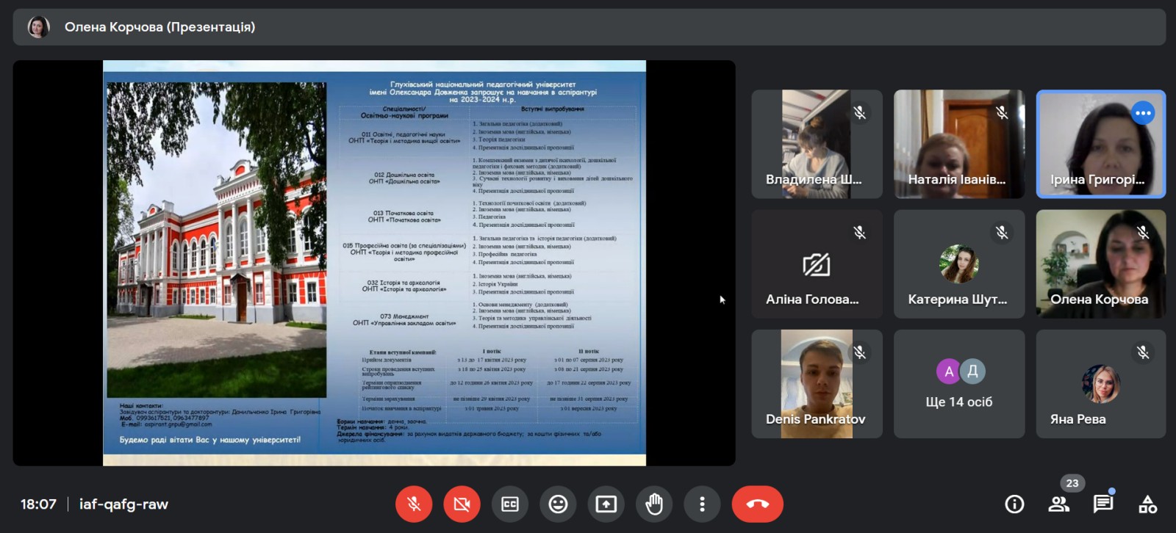
Task: Click muted mic icon on Олена Корчова tile
Action: click(x=1143, y=233)
